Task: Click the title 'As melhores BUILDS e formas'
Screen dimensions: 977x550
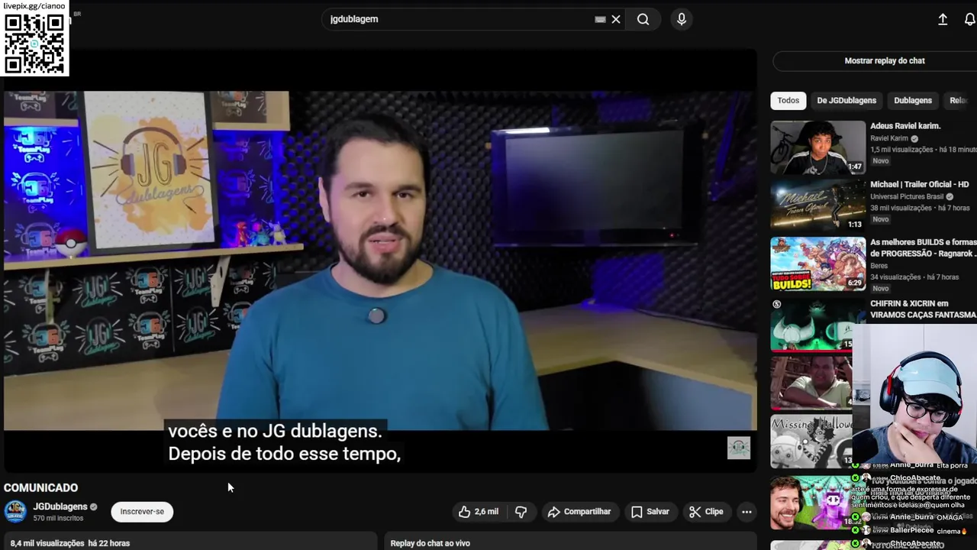Action: 924,242
